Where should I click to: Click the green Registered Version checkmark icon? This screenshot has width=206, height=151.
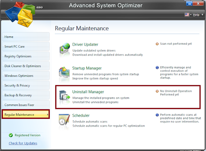coord(11,135)
